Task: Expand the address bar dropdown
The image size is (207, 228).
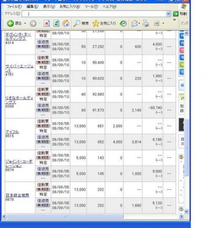Action: click(x=168, y=14)
